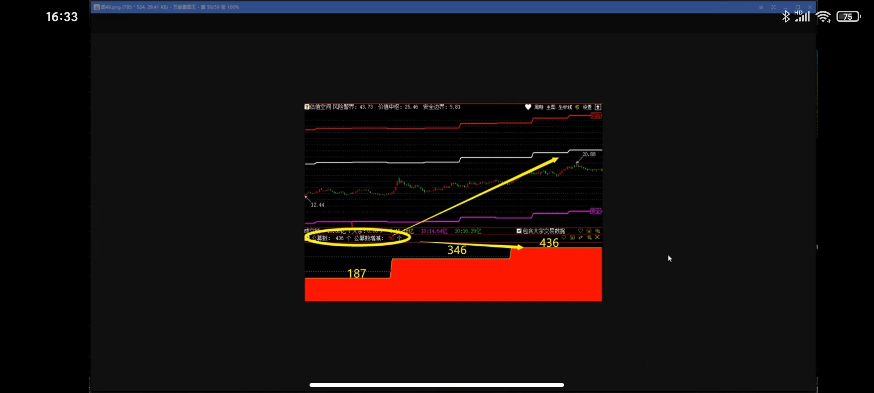This screenshot has height=393, width=874.
Task: Click the double-arrow swap icon in 公募数 row
Action: pyautogui.click(x=580, y=238)
